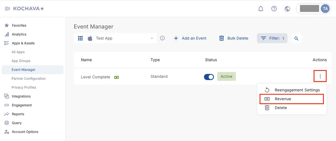Collapse the sidebar with the hamburger icon
This screenshot has height=141, width=336.
(7, 9)
